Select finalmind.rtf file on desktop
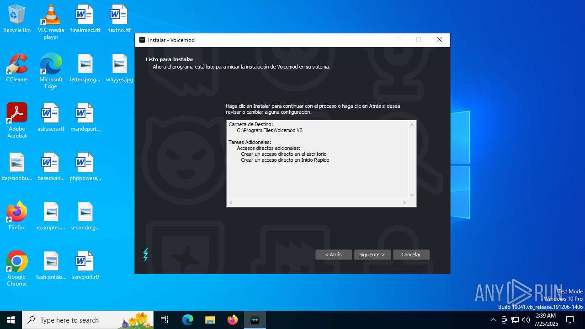Viewport: 585px width, 329px height. (85, 19)
